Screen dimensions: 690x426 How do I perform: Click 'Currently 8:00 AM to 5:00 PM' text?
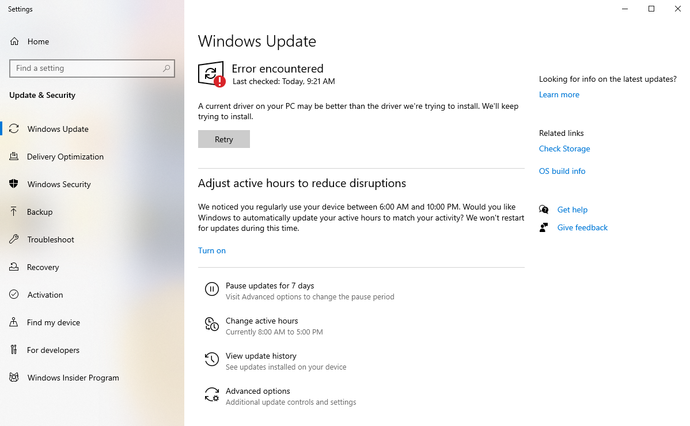pyautogui.click(x=274, y=332)
